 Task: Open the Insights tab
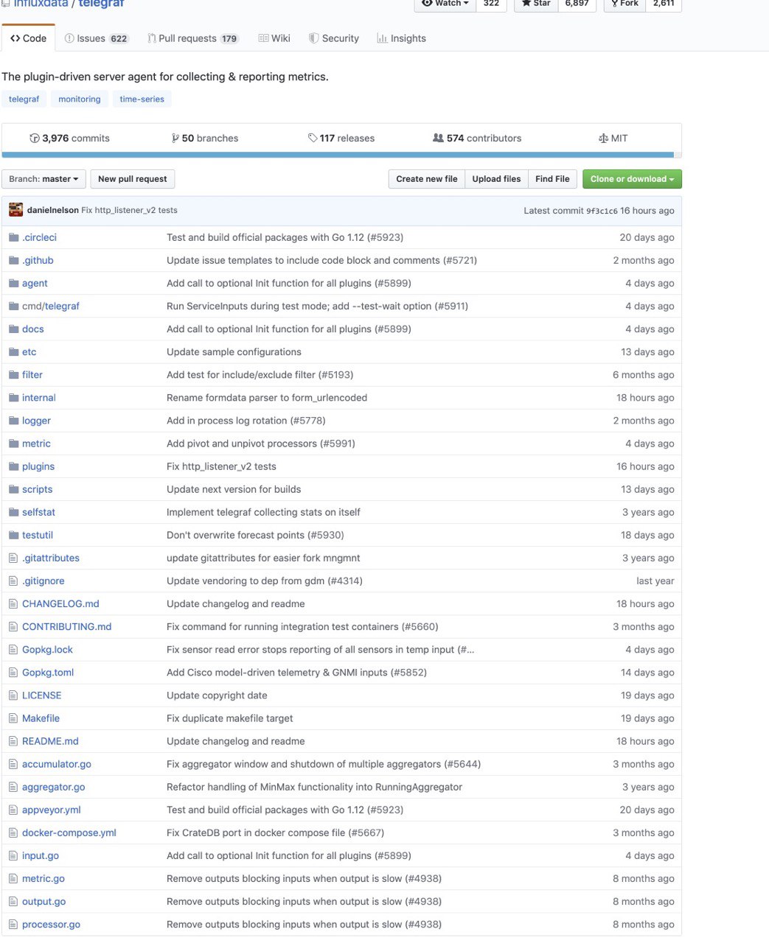click(x=402, y=38)
